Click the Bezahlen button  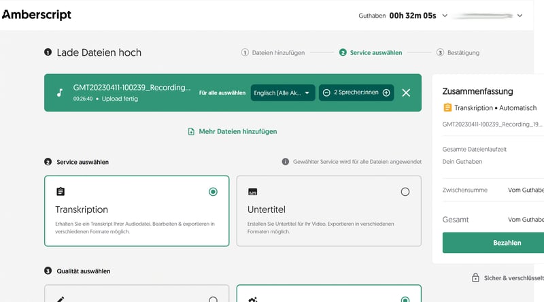click(x=493, y=242)
